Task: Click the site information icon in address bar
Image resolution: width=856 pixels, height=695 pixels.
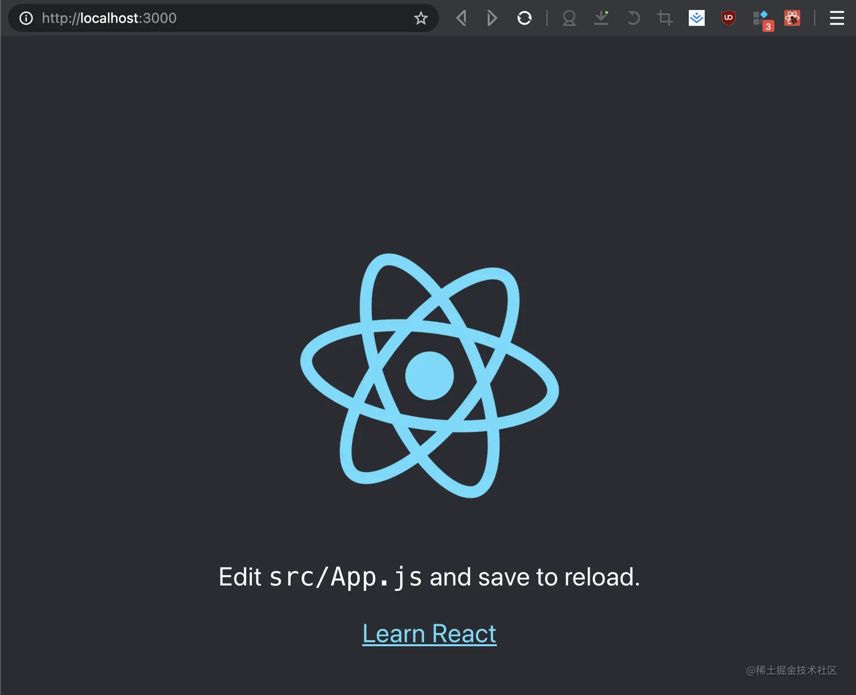Action: pos(26,18)
